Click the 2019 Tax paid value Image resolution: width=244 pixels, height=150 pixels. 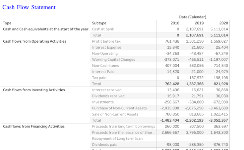click(197, 78)
